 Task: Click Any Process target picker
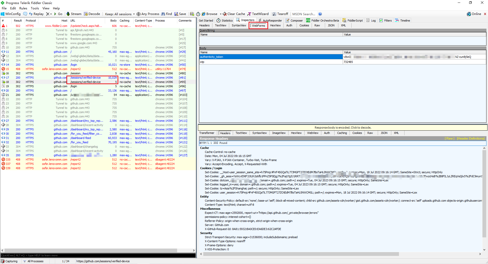point(148,14)
